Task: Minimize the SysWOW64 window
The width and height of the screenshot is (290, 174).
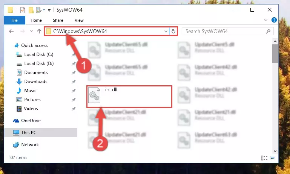Action: click(235, 10)
